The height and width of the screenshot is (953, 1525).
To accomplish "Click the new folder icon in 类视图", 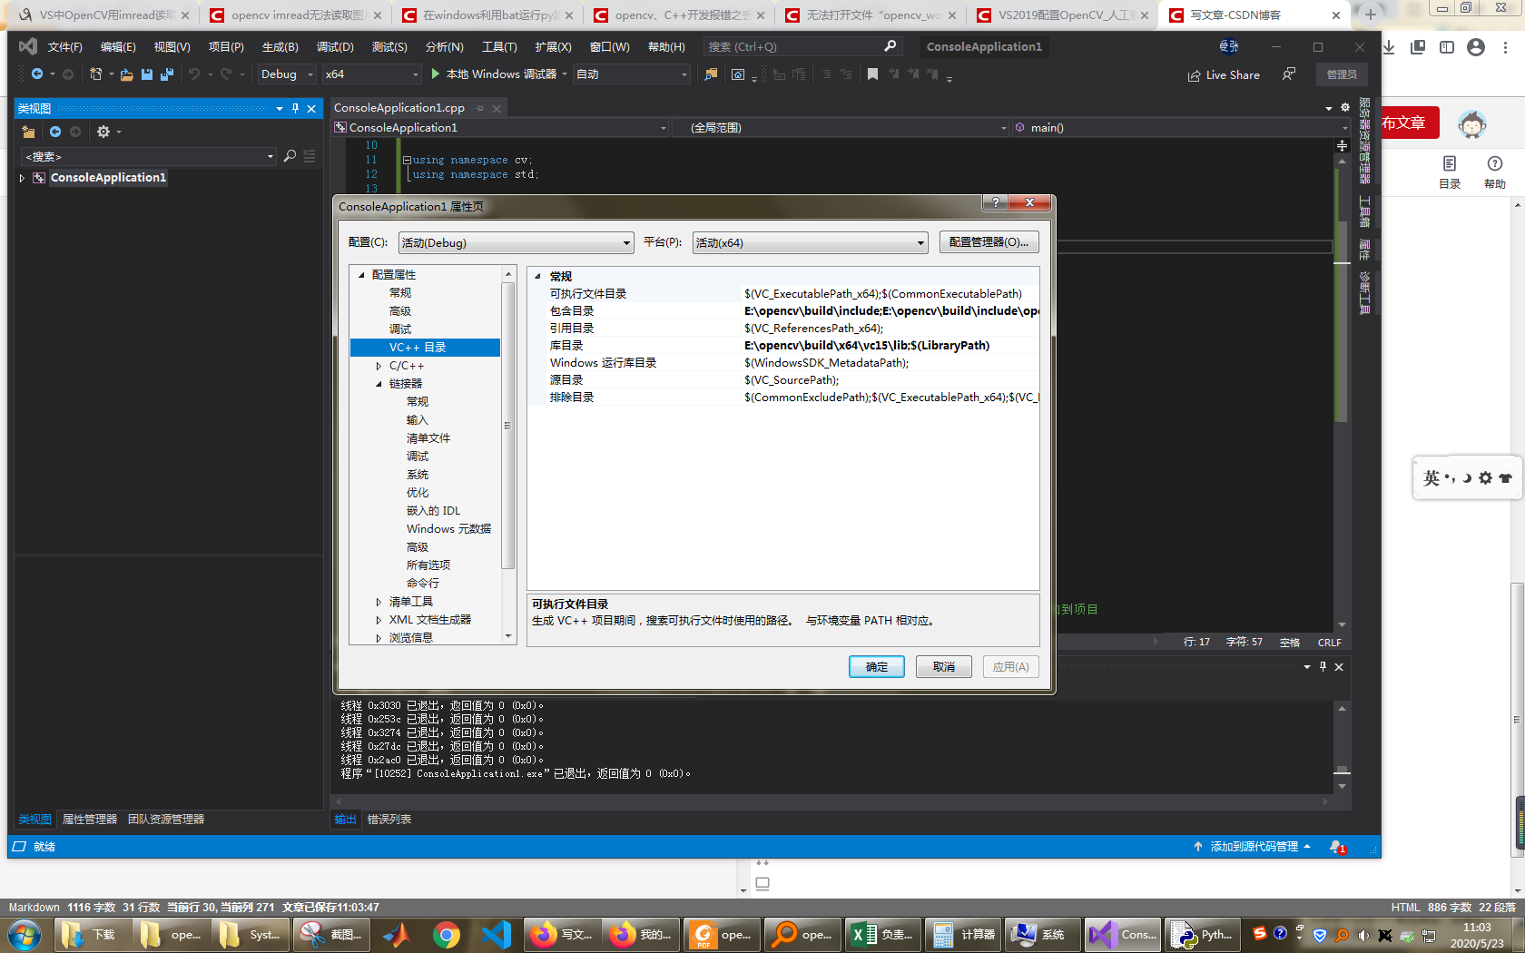I will pos(28,132).
